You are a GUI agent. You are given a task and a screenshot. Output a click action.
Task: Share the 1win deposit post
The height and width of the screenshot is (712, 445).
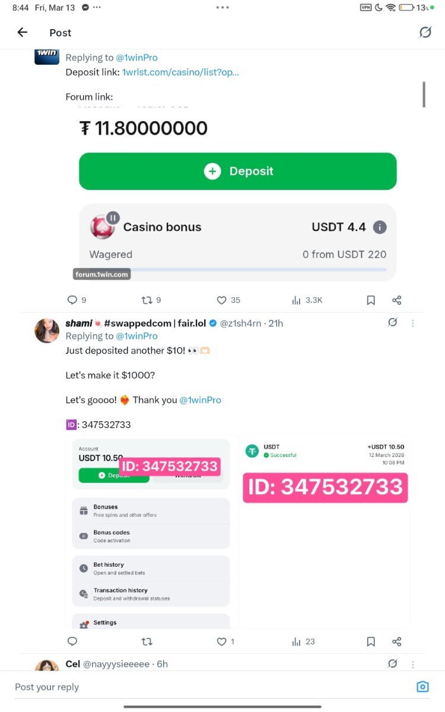click(397, 300)
